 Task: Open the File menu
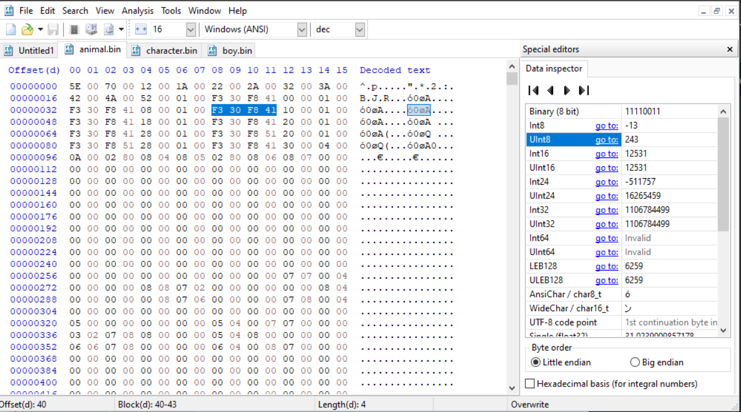[x=26, y=11]
